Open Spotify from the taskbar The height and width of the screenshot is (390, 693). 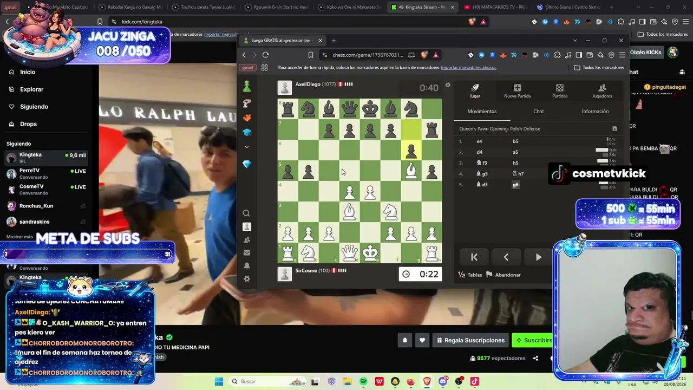point(363,381)
